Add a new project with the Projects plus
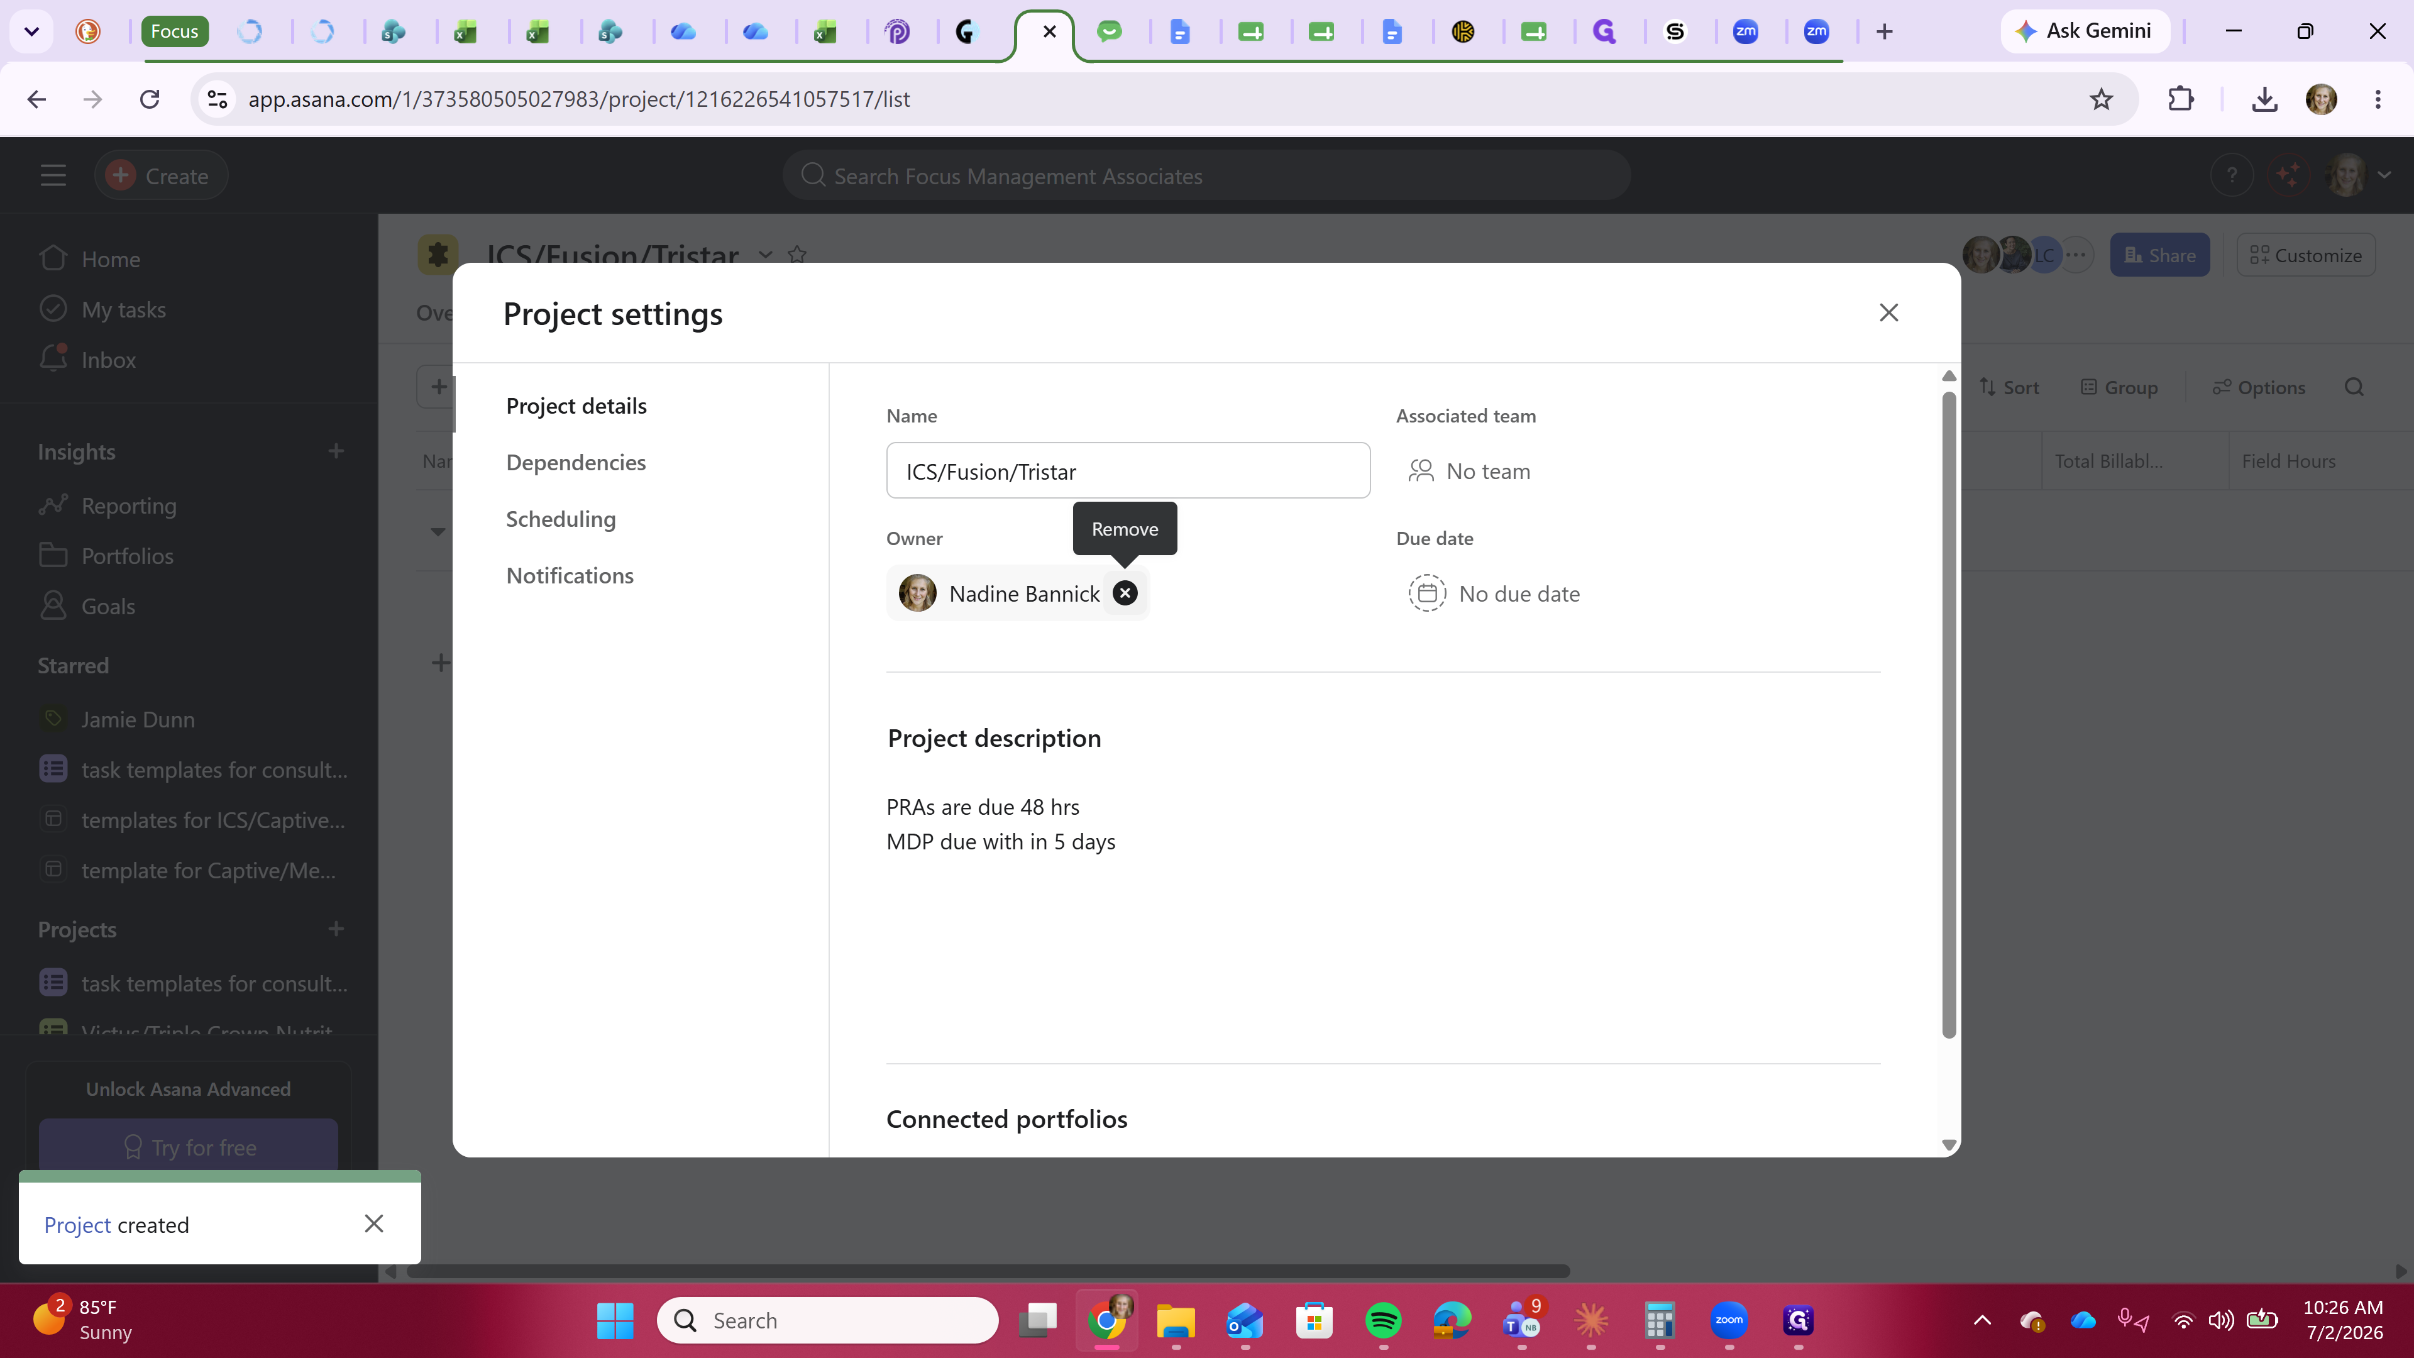The height and width of the screenshot is (1358, 2414). (336, 929)
